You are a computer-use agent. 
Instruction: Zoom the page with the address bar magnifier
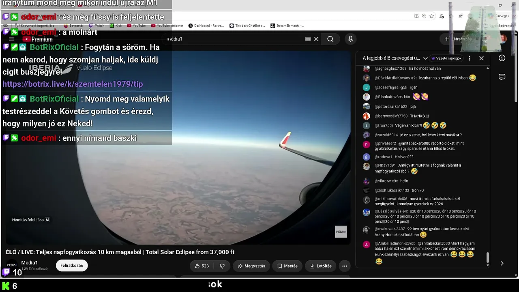[424, 16]
